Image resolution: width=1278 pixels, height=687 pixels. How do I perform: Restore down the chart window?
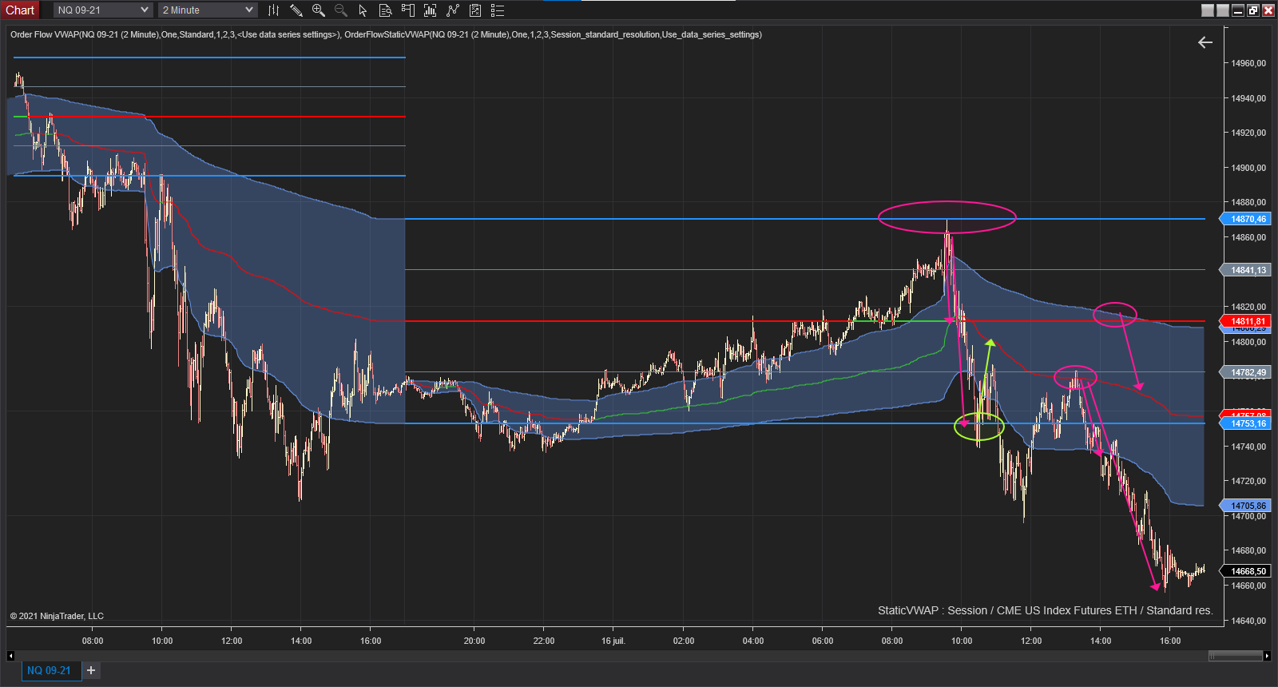point(1253,10)
